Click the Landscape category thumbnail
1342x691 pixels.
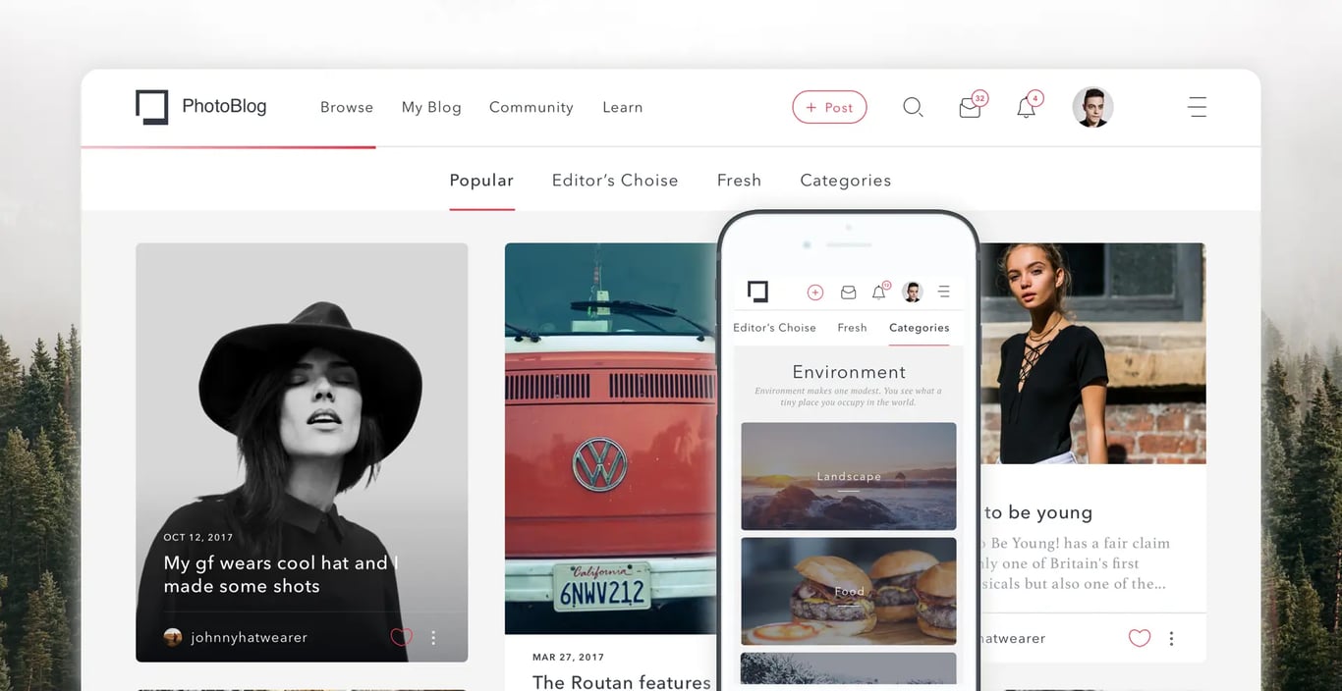pyautogui.click(x=848, y=476)
